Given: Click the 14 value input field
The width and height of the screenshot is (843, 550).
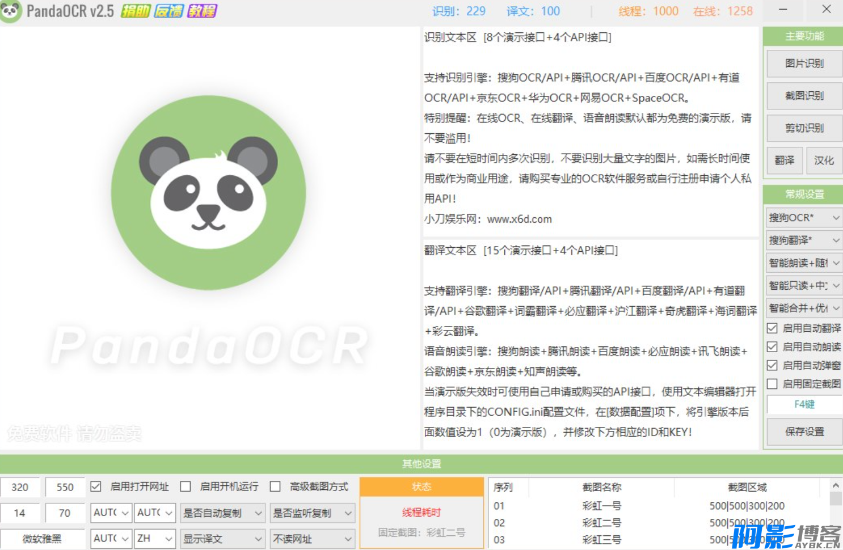Looking at the screenshot, I should [20, 513].
